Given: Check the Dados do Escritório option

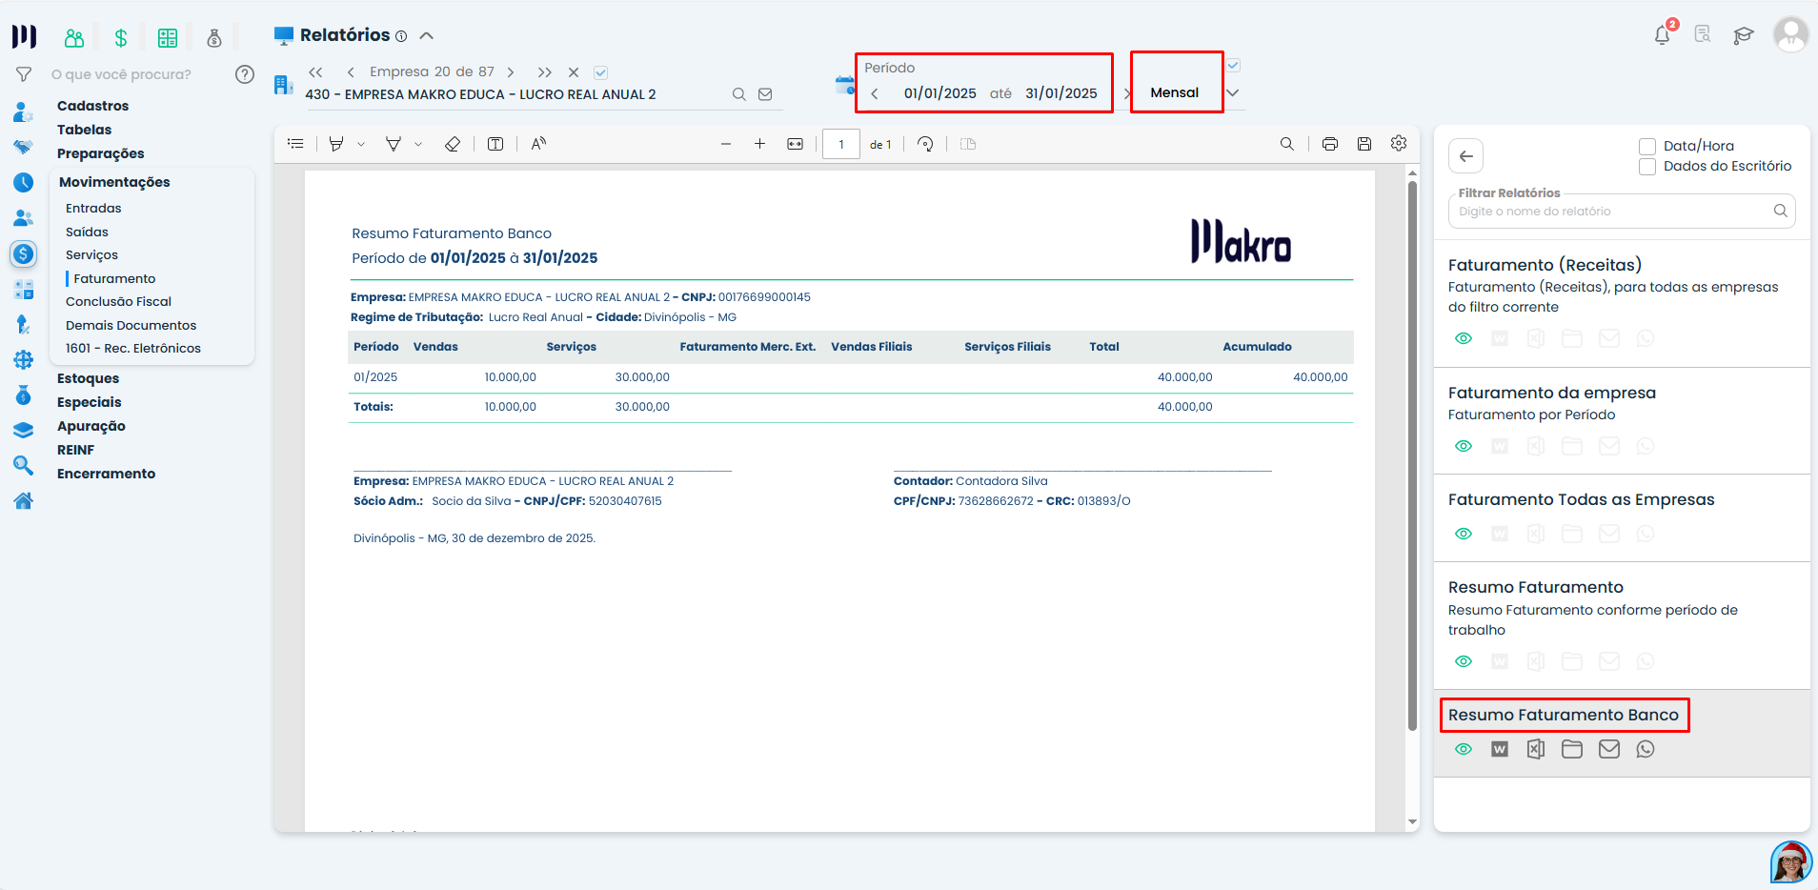Looking at the screenshot, I should pyautogui.click(x=1647, y=167).
